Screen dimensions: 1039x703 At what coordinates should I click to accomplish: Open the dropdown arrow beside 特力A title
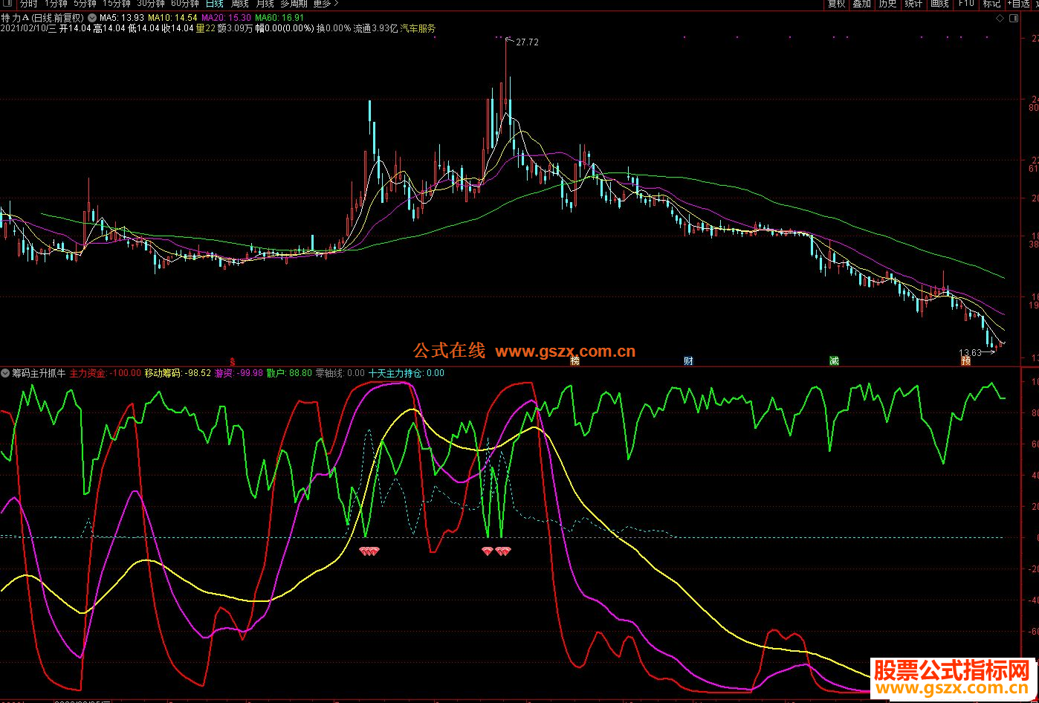coord(91,17)
